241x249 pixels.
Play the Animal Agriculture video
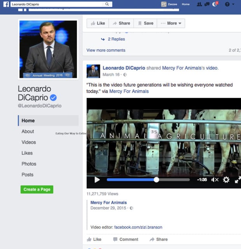click(97, 180)
